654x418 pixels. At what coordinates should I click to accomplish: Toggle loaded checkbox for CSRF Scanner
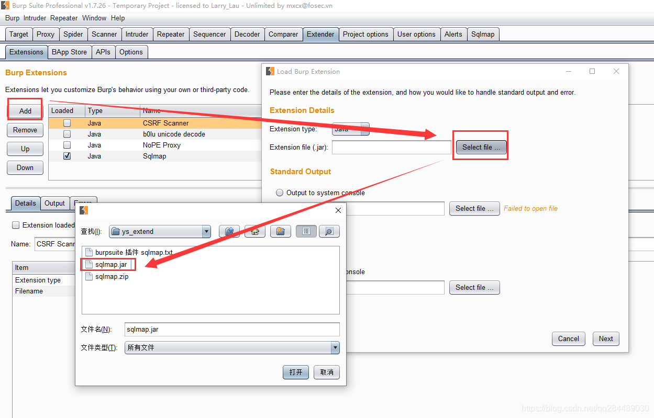click(x=67, y=123)
